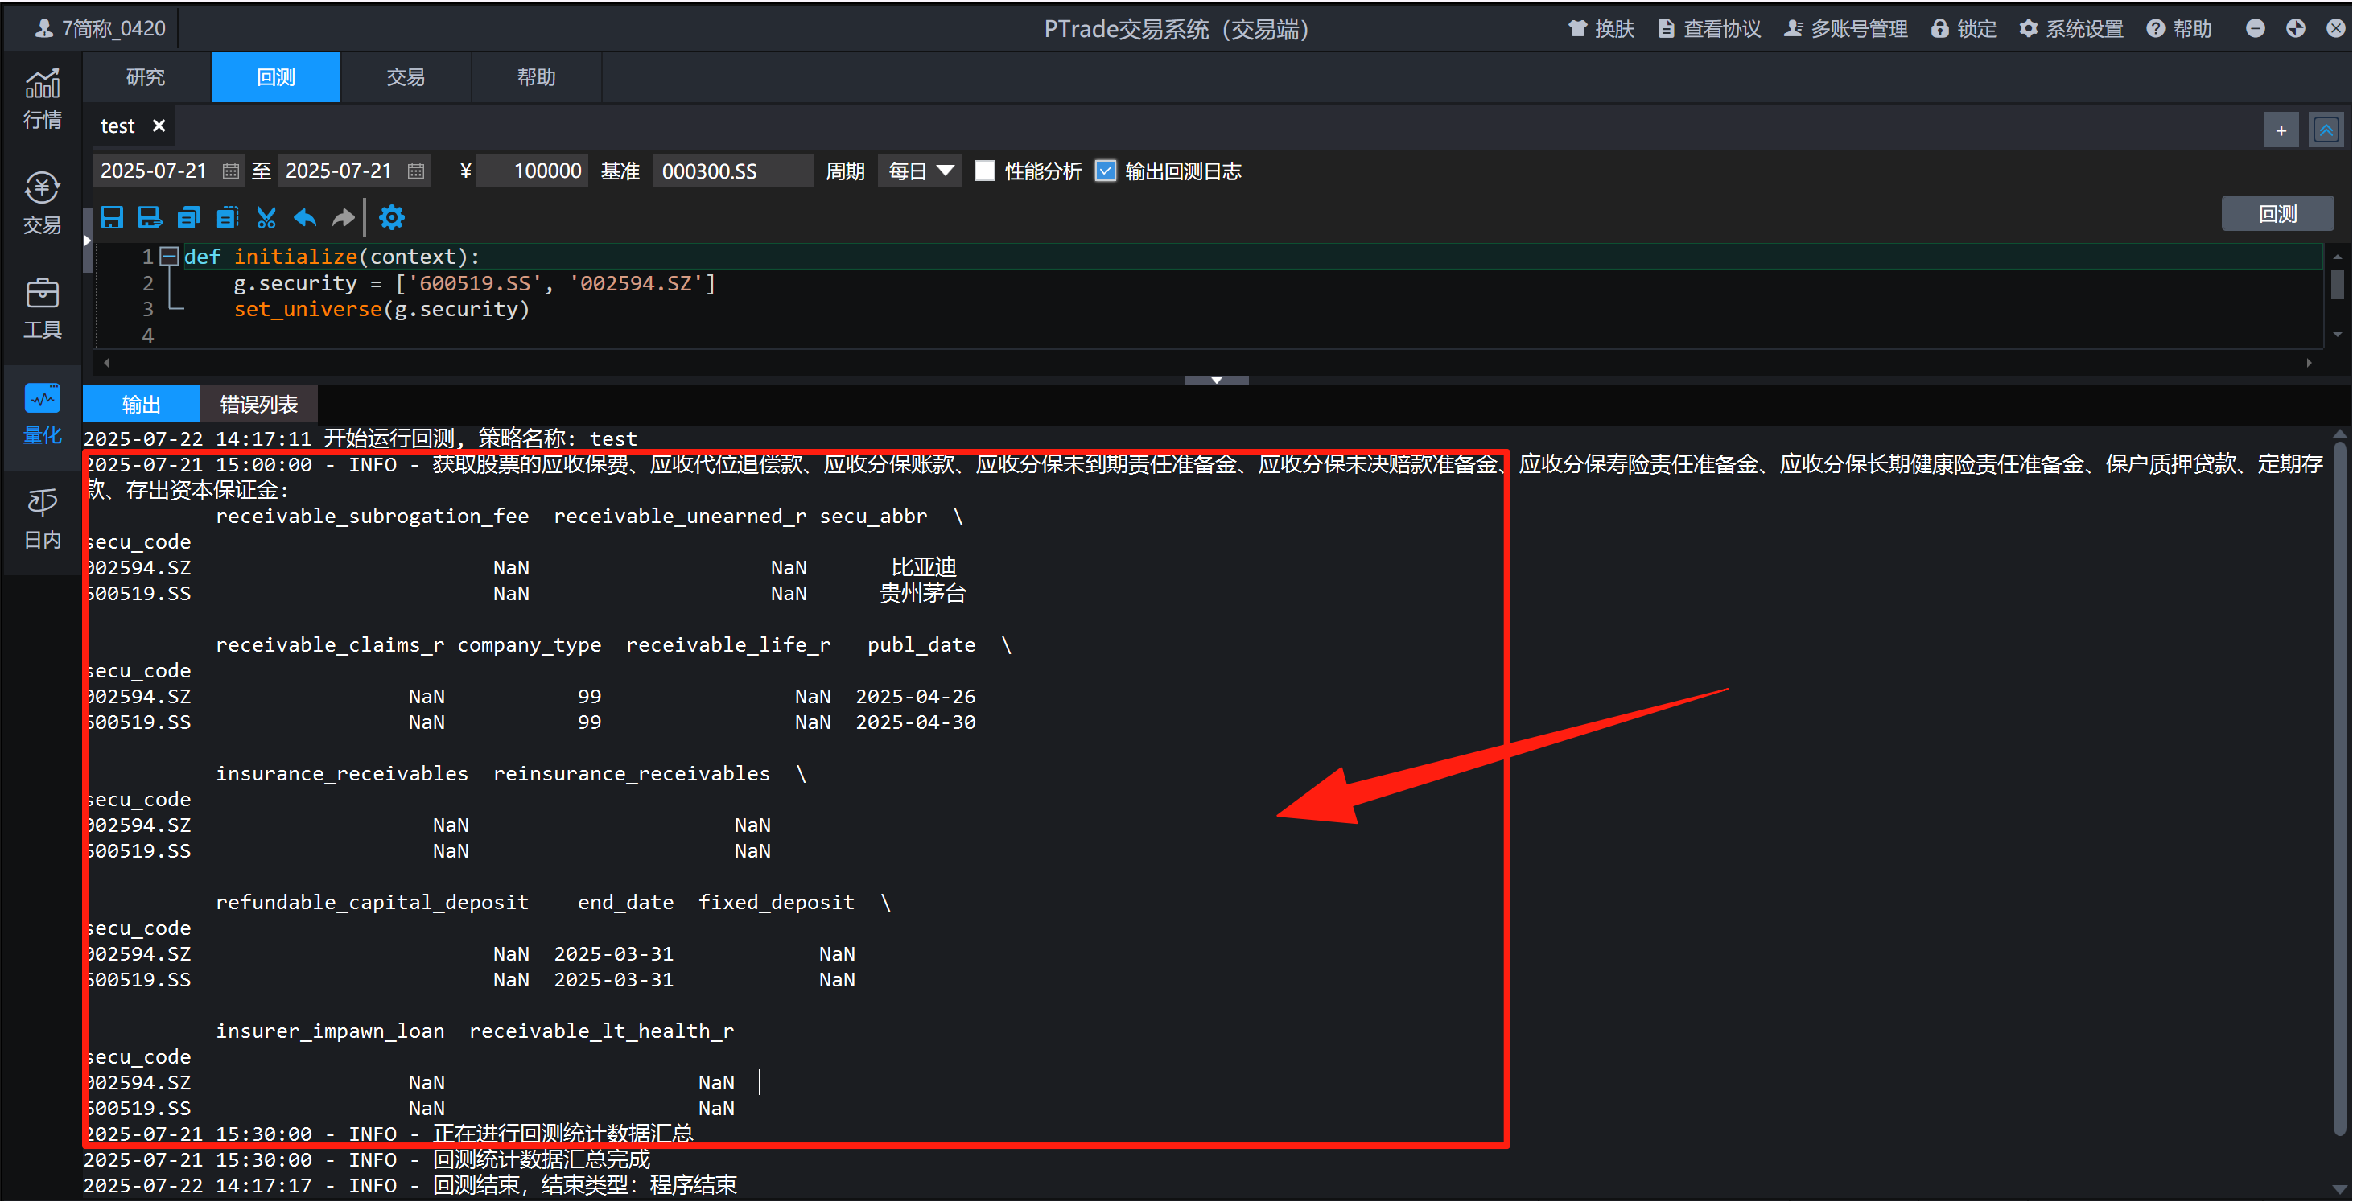
Task: Open the 每日 period dropdown
Action: click(917, 171)
